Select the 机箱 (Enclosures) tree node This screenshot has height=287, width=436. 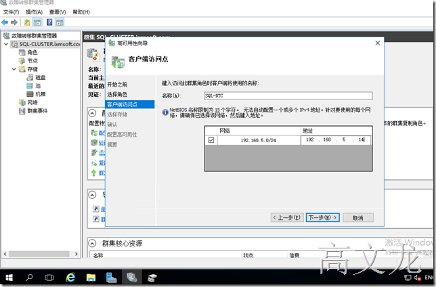click(41, 94)
